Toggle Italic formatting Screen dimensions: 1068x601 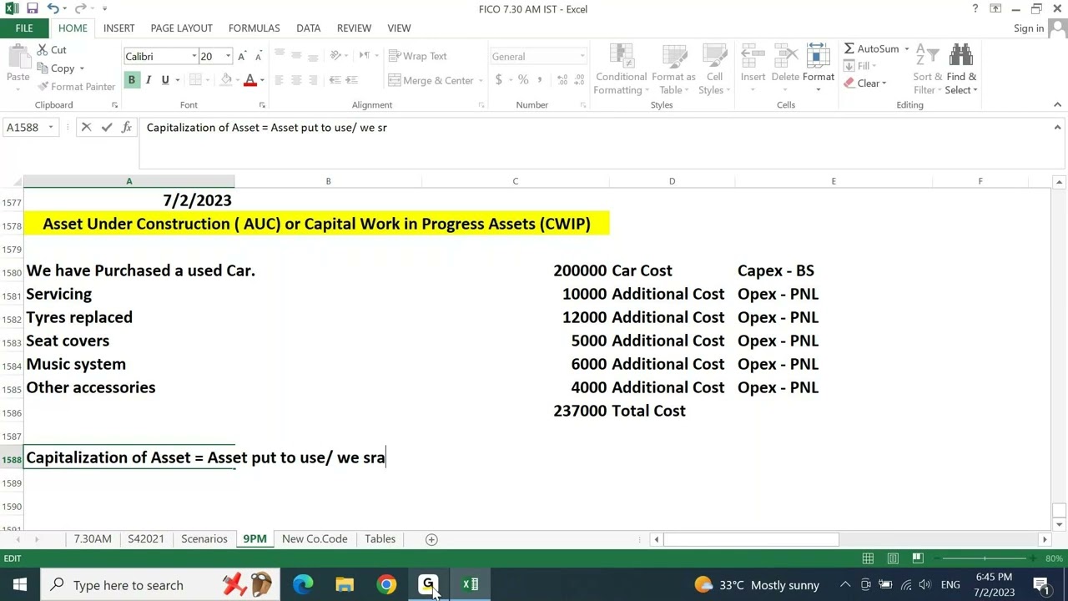(x=148, y=80)
